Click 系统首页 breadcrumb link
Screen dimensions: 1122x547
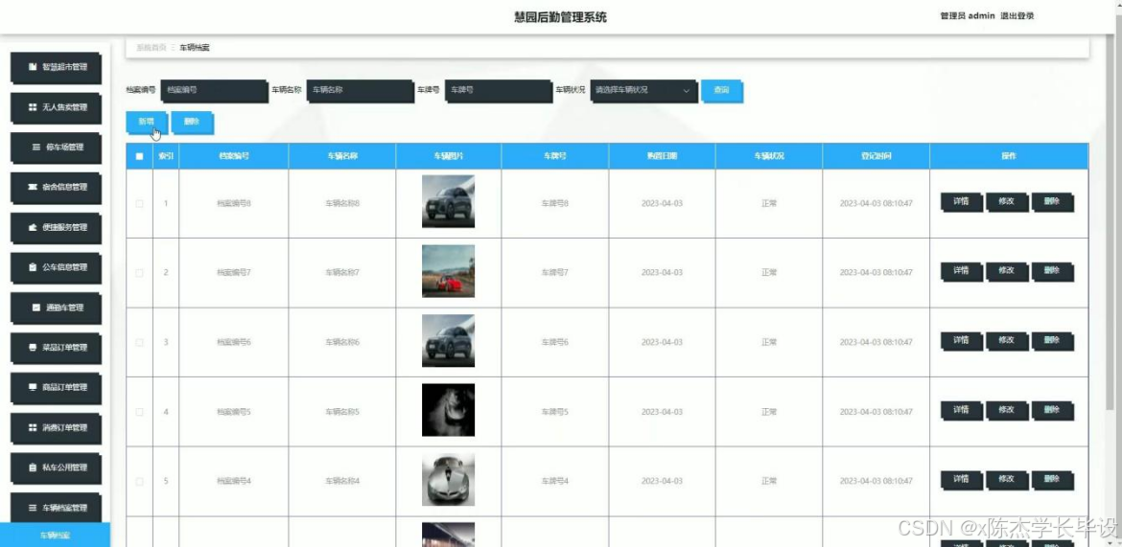(x=151, y=48)
